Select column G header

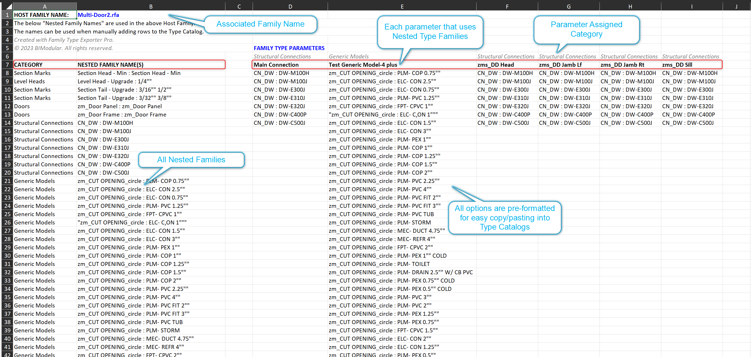[x=569, y=6]
